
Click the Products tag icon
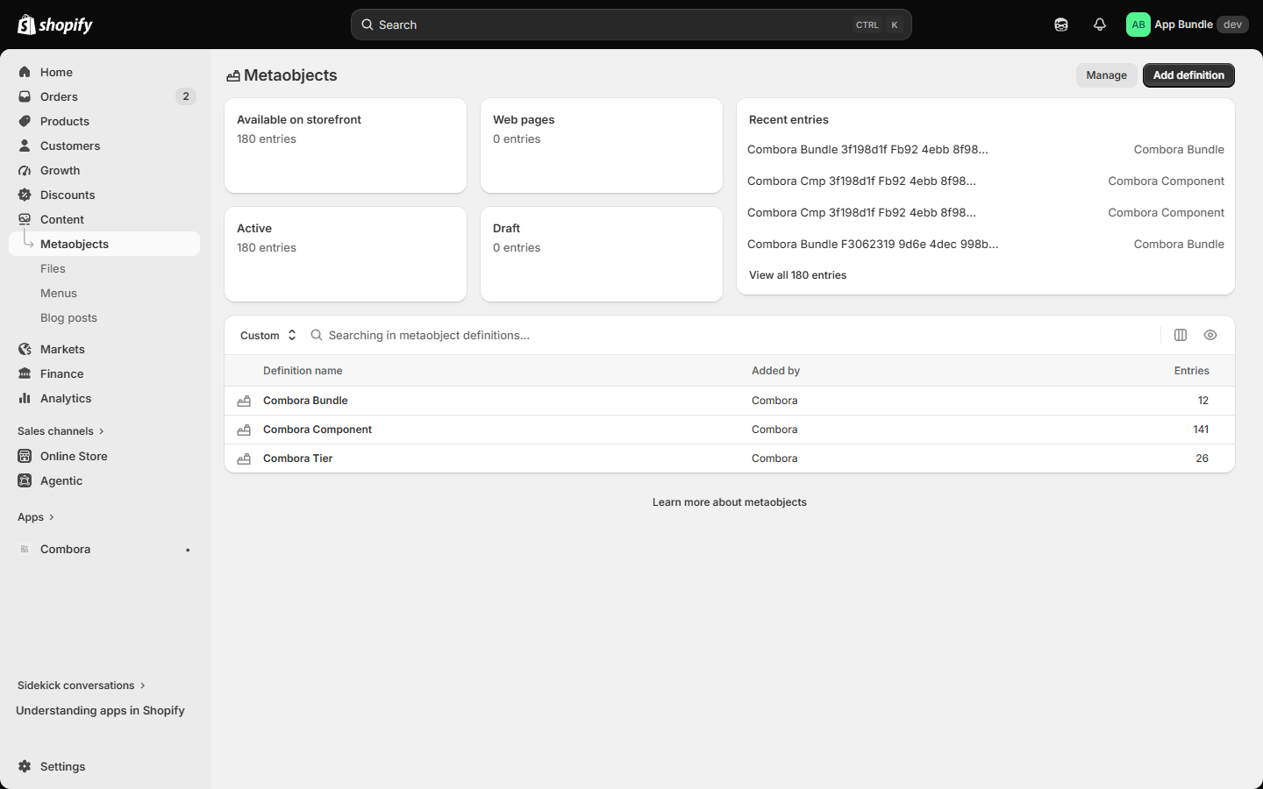25,121
